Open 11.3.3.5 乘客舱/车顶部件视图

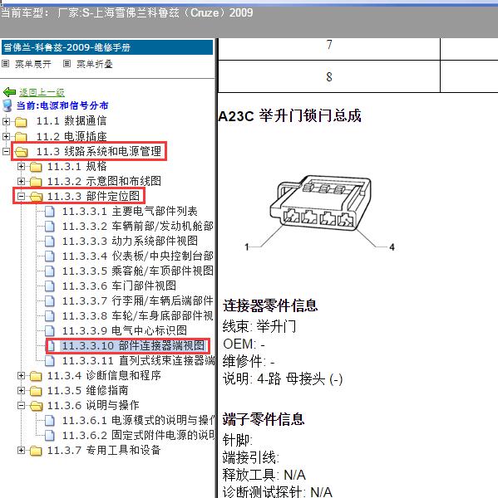(138, 271)
